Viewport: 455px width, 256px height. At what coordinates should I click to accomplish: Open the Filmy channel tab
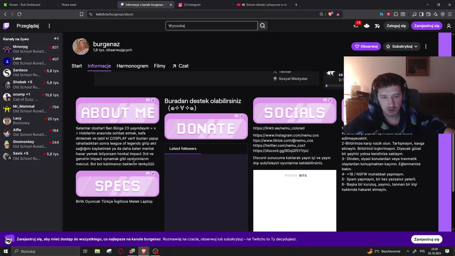[x=160, y=66]
